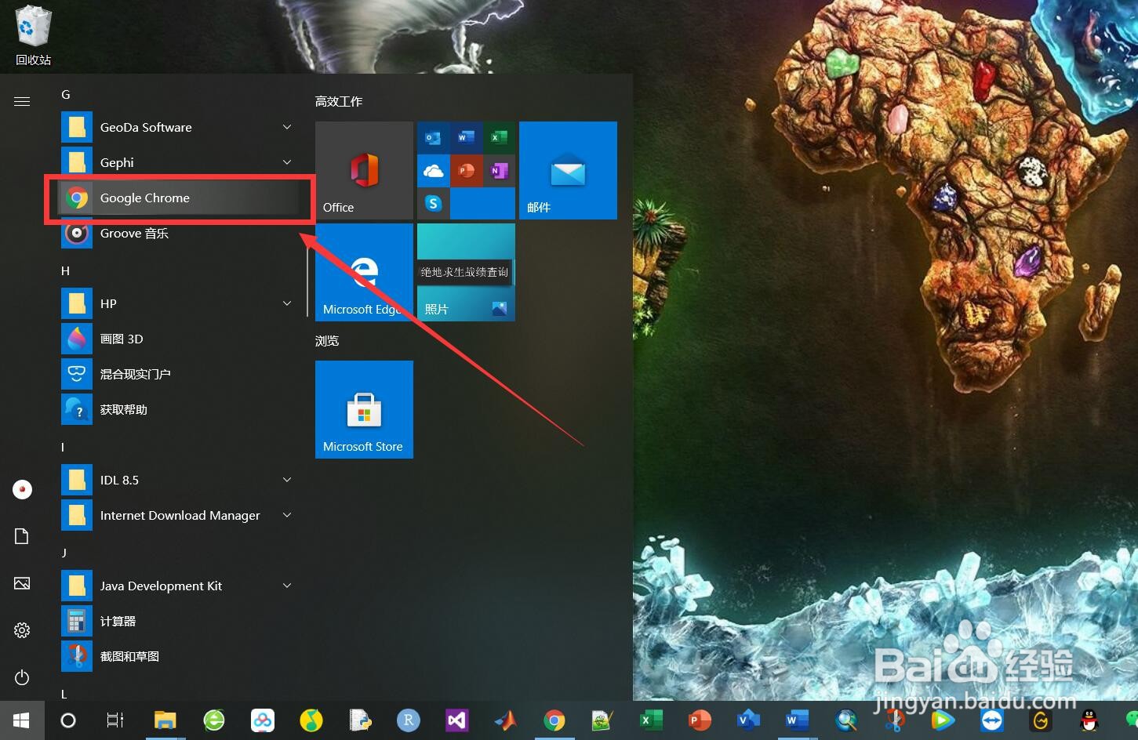Launch Groove 音乐 from the app list
This screenshot has height=740, width=1138.
(179, 233)
